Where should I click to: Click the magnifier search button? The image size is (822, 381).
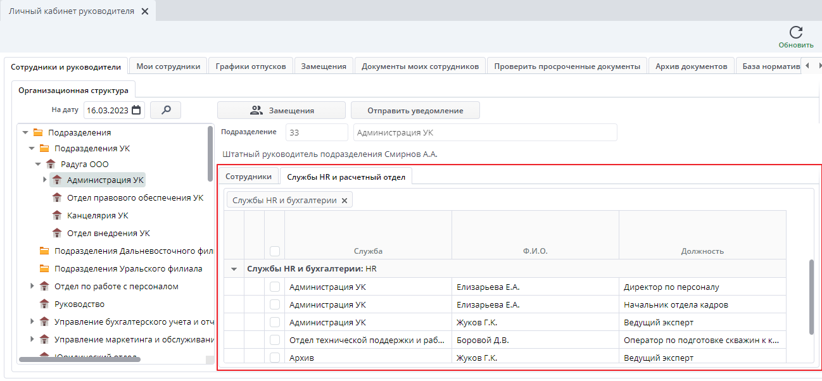click(166, 110)
